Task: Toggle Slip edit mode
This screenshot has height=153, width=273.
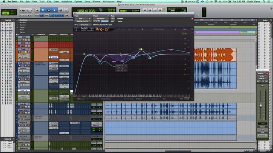Action: tap(6, 13)
